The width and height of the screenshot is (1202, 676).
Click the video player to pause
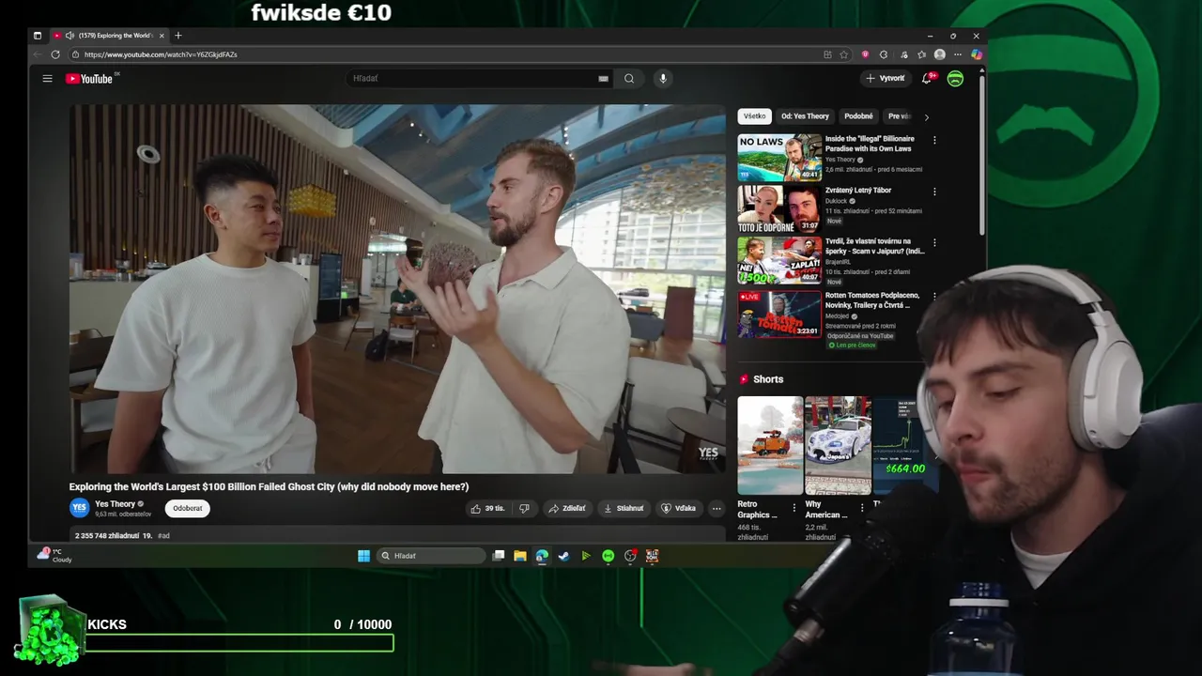click(397, 289)
